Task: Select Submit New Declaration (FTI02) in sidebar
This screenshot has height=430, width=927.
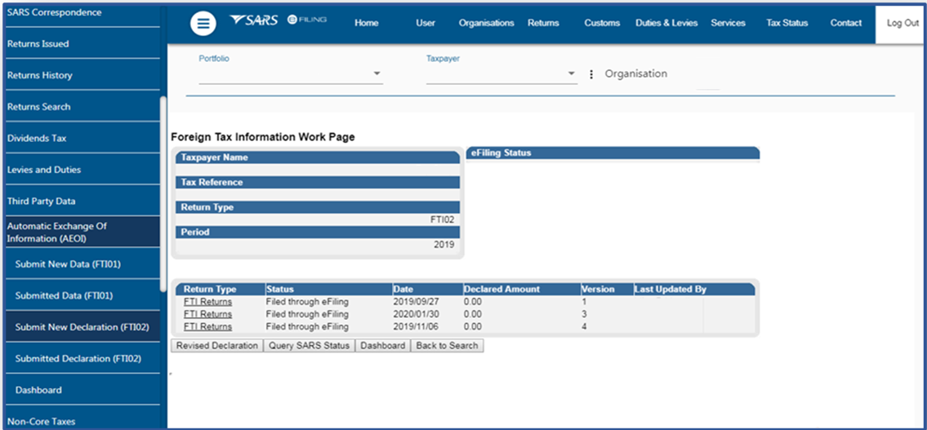Action: click(x=82, y=327)
